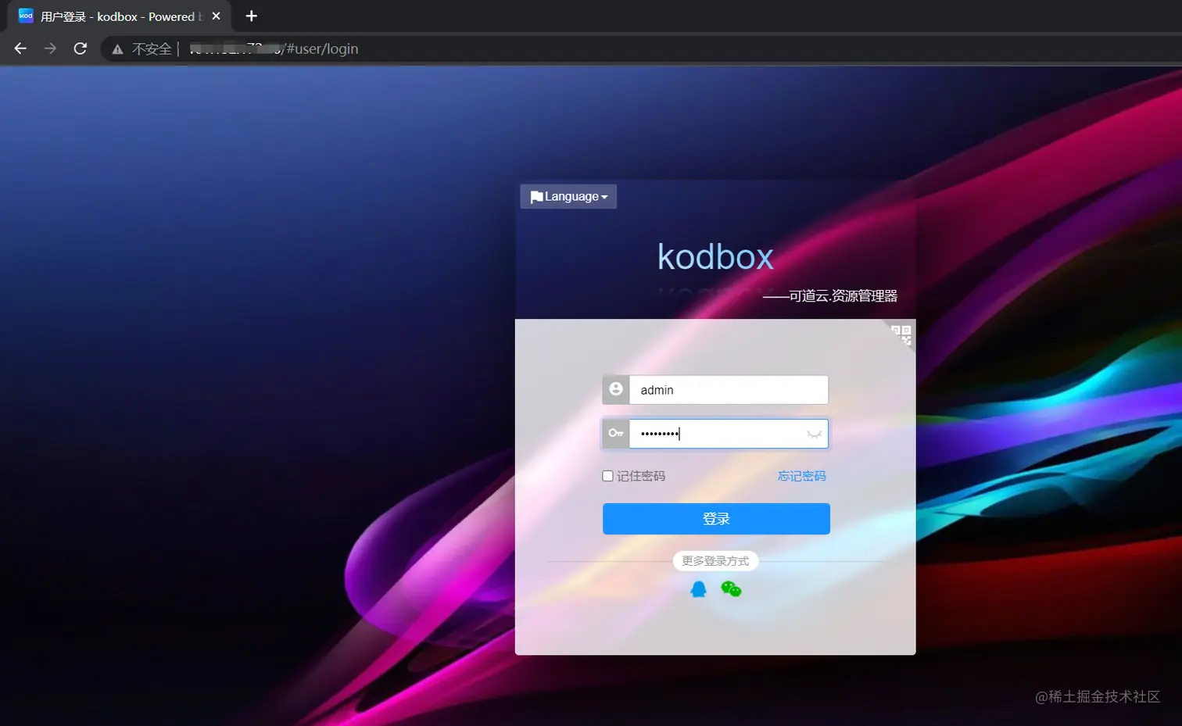Viewport: 1182px width, 726px height.
Task: Go back with browser back arrow
Action: click(x=20, y=48)
